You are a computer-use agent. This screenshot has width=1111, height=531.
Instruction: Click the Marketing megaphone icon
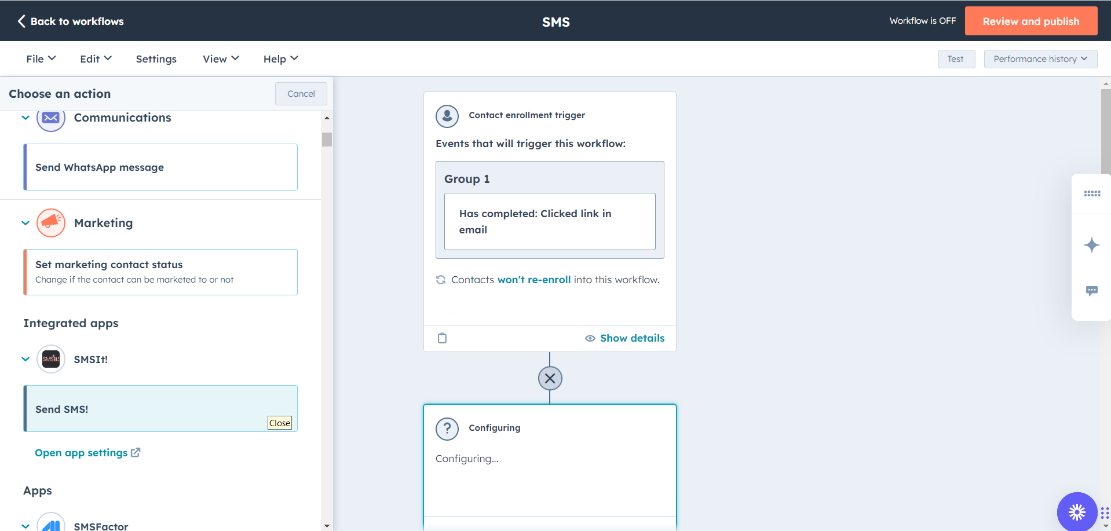tap(50, 223)
